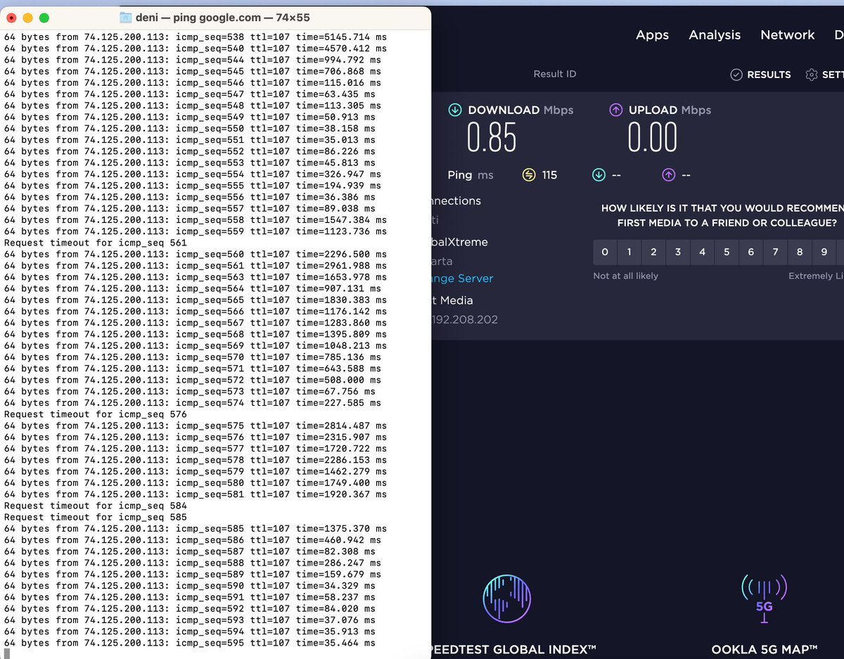844x659 pixels.
Task: Select rating 0 in recommendation survey
Action: coord(605,252)
